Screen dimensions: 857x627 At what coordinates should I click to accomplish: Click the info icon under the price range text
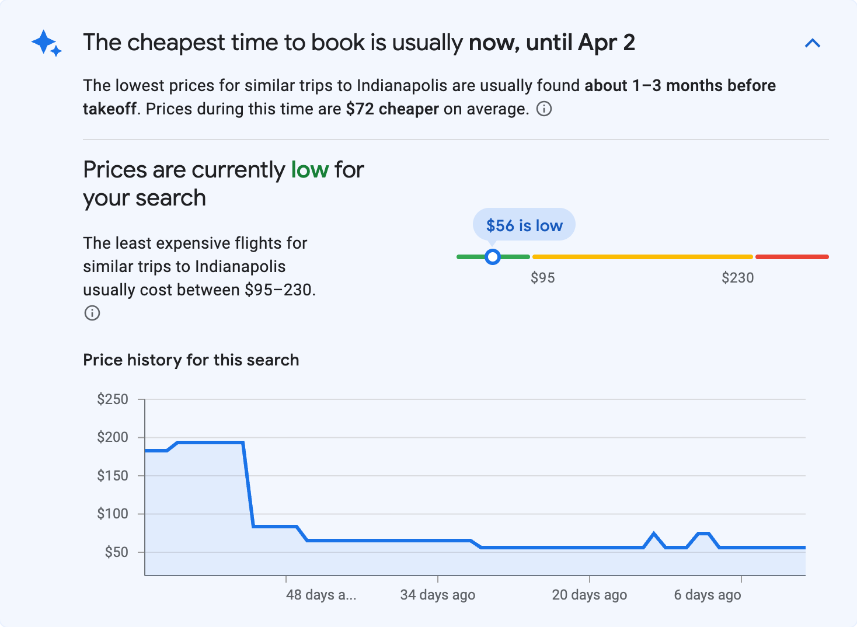92,313
